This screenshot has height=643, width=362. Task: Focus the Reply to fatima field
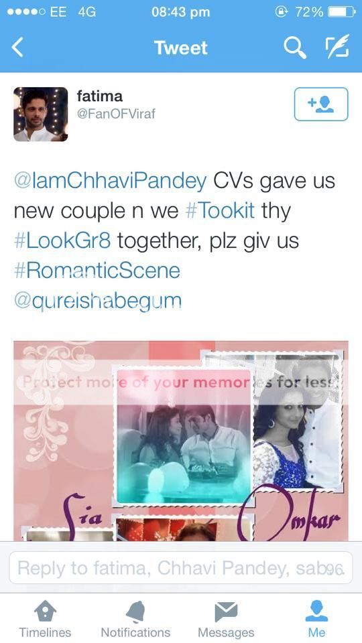click(180, 567)
